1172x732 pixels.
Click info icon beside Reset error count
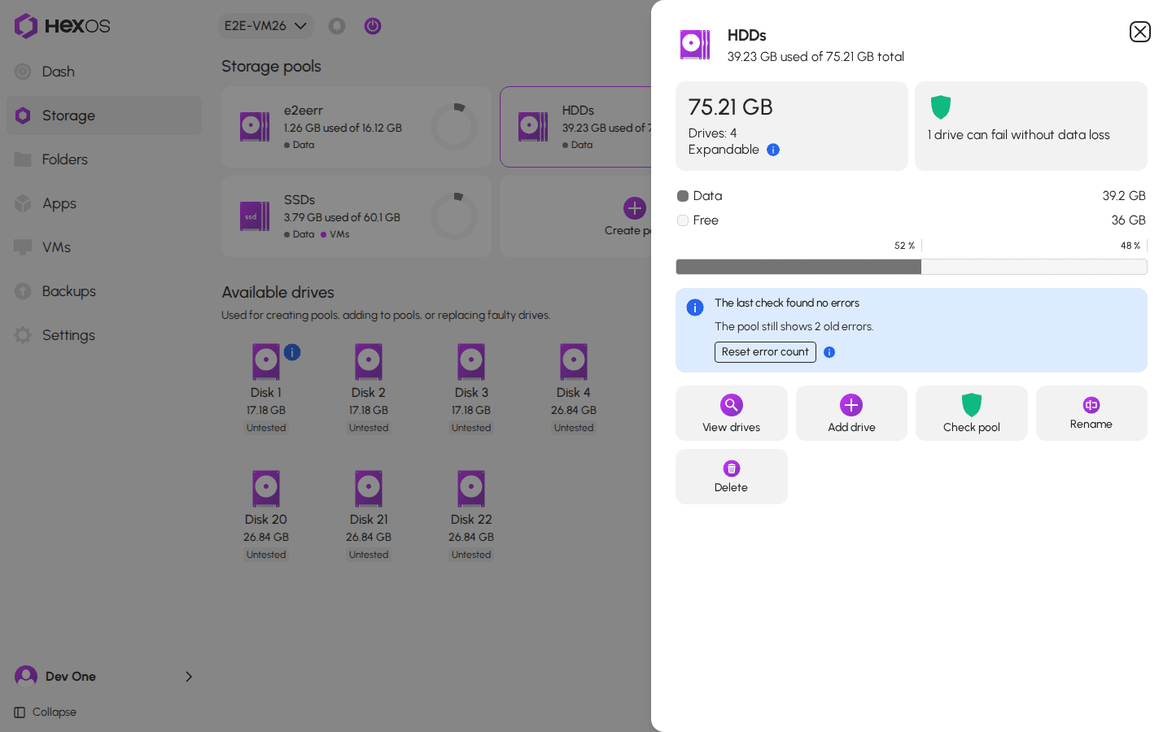coord(829,352)
